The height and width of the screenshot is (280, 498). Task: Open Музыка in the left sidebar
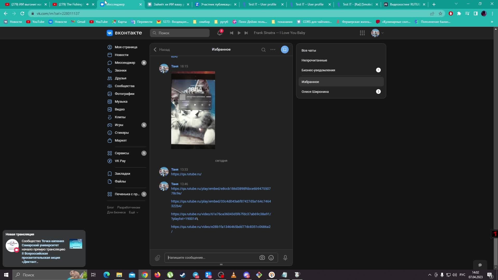click(121, 102)
